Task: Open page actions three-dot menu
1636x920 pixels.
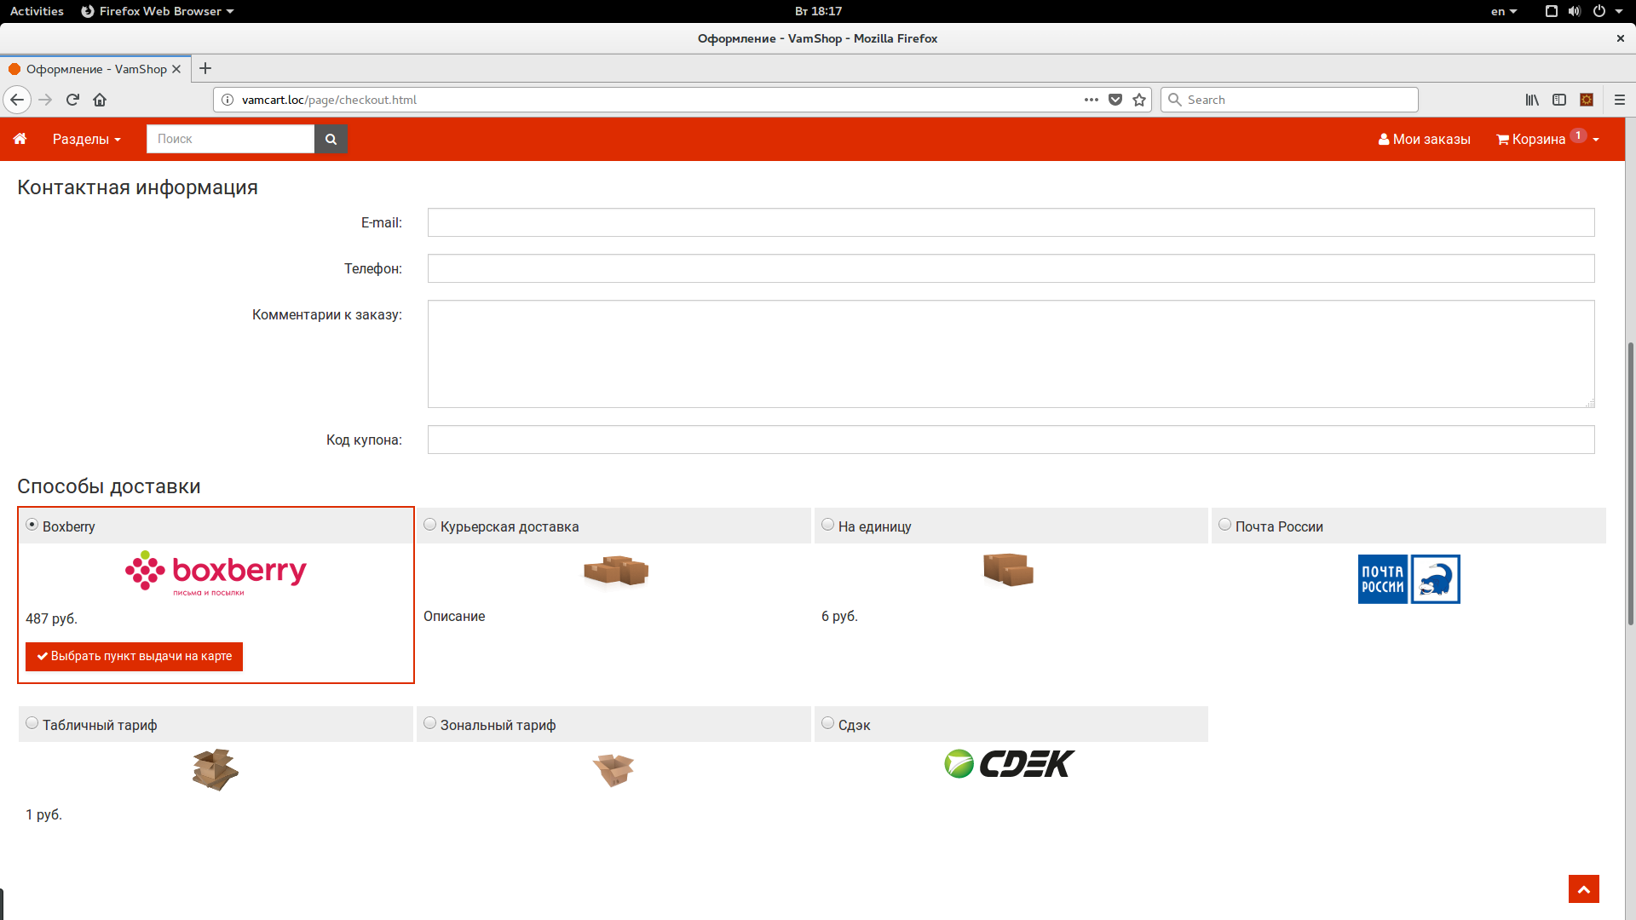Action: coord(1091,100)
